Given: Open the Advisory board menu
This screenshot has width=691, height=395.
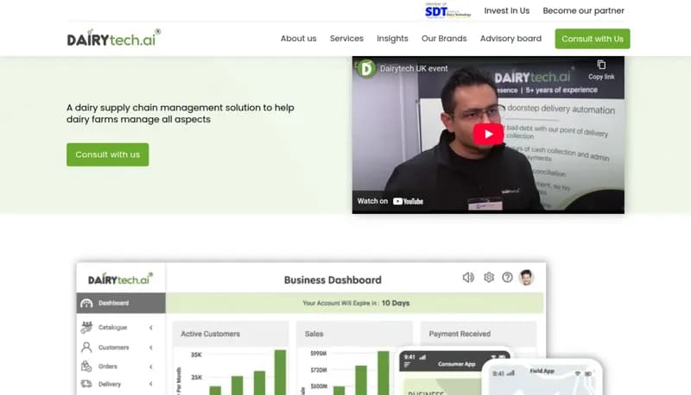Looking at the screenshot, I should click(510, 39).
